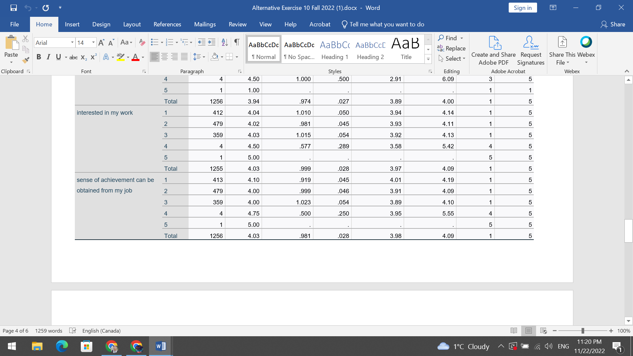Click the Word icon in taskbar
This screenshot has width=633, height=356.
(x=161, y=346)
